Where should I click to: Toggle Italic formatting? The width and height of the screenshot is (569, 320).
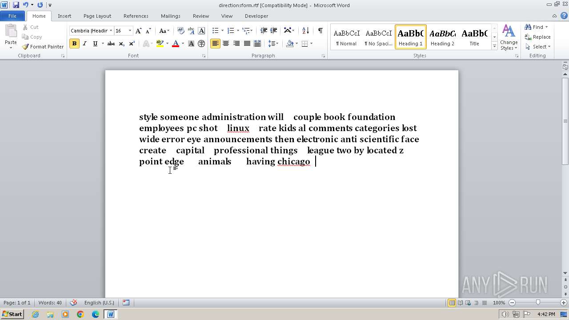(85, 44)
